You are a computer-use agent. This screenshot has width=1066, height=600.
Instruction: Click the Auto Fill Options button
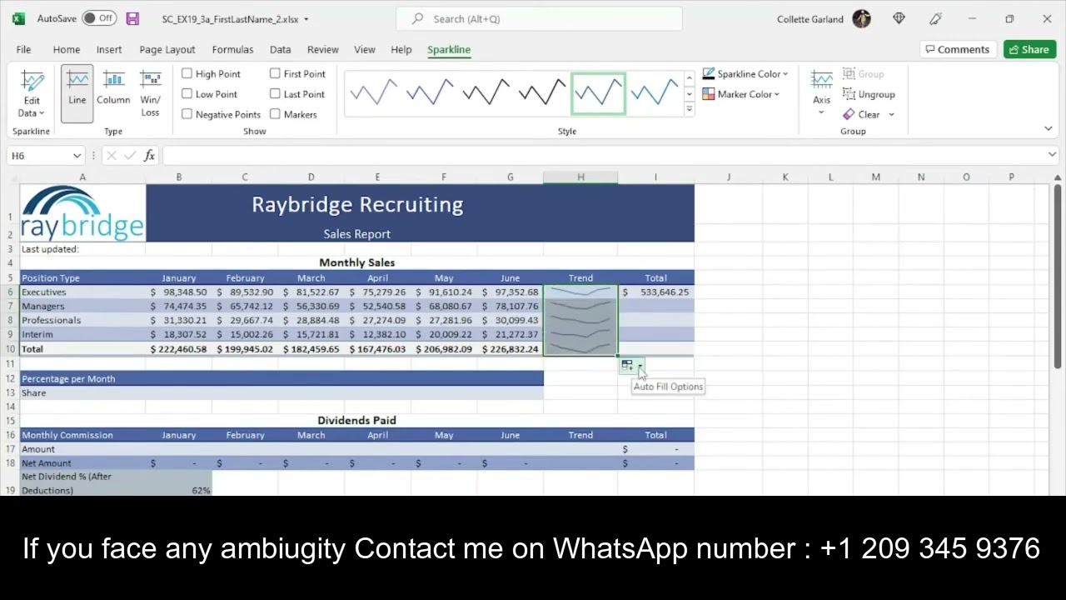tap(630, 366)
